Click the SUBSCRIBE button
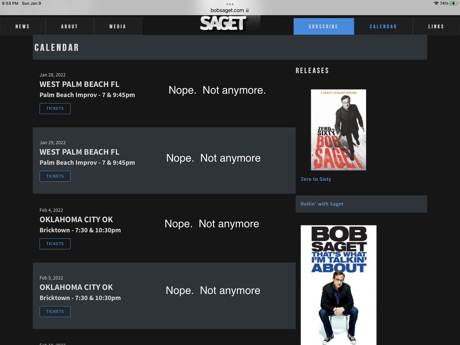Image resolution: width=460 pixels, height=345 pixels. coord(324,26)
